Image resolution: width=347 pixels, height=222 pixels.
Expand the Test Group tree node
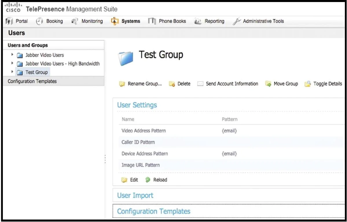[12, 72]
